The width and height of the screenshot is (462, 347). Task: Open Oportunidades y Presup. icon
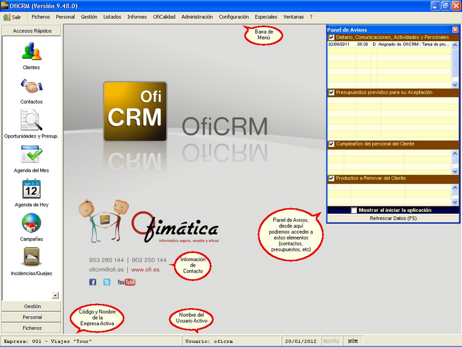pyautogui.click(x=31, y=120)
